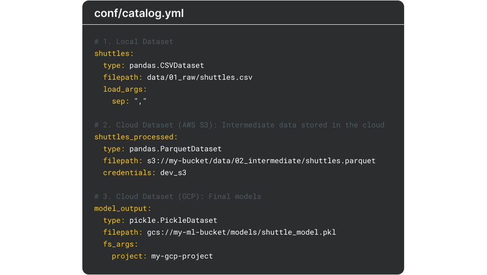Image resolution: width=487 pixels, height=275 pixels.
Task: Click the dev_s3 credentials value
Action: click(x=173, y=173)
